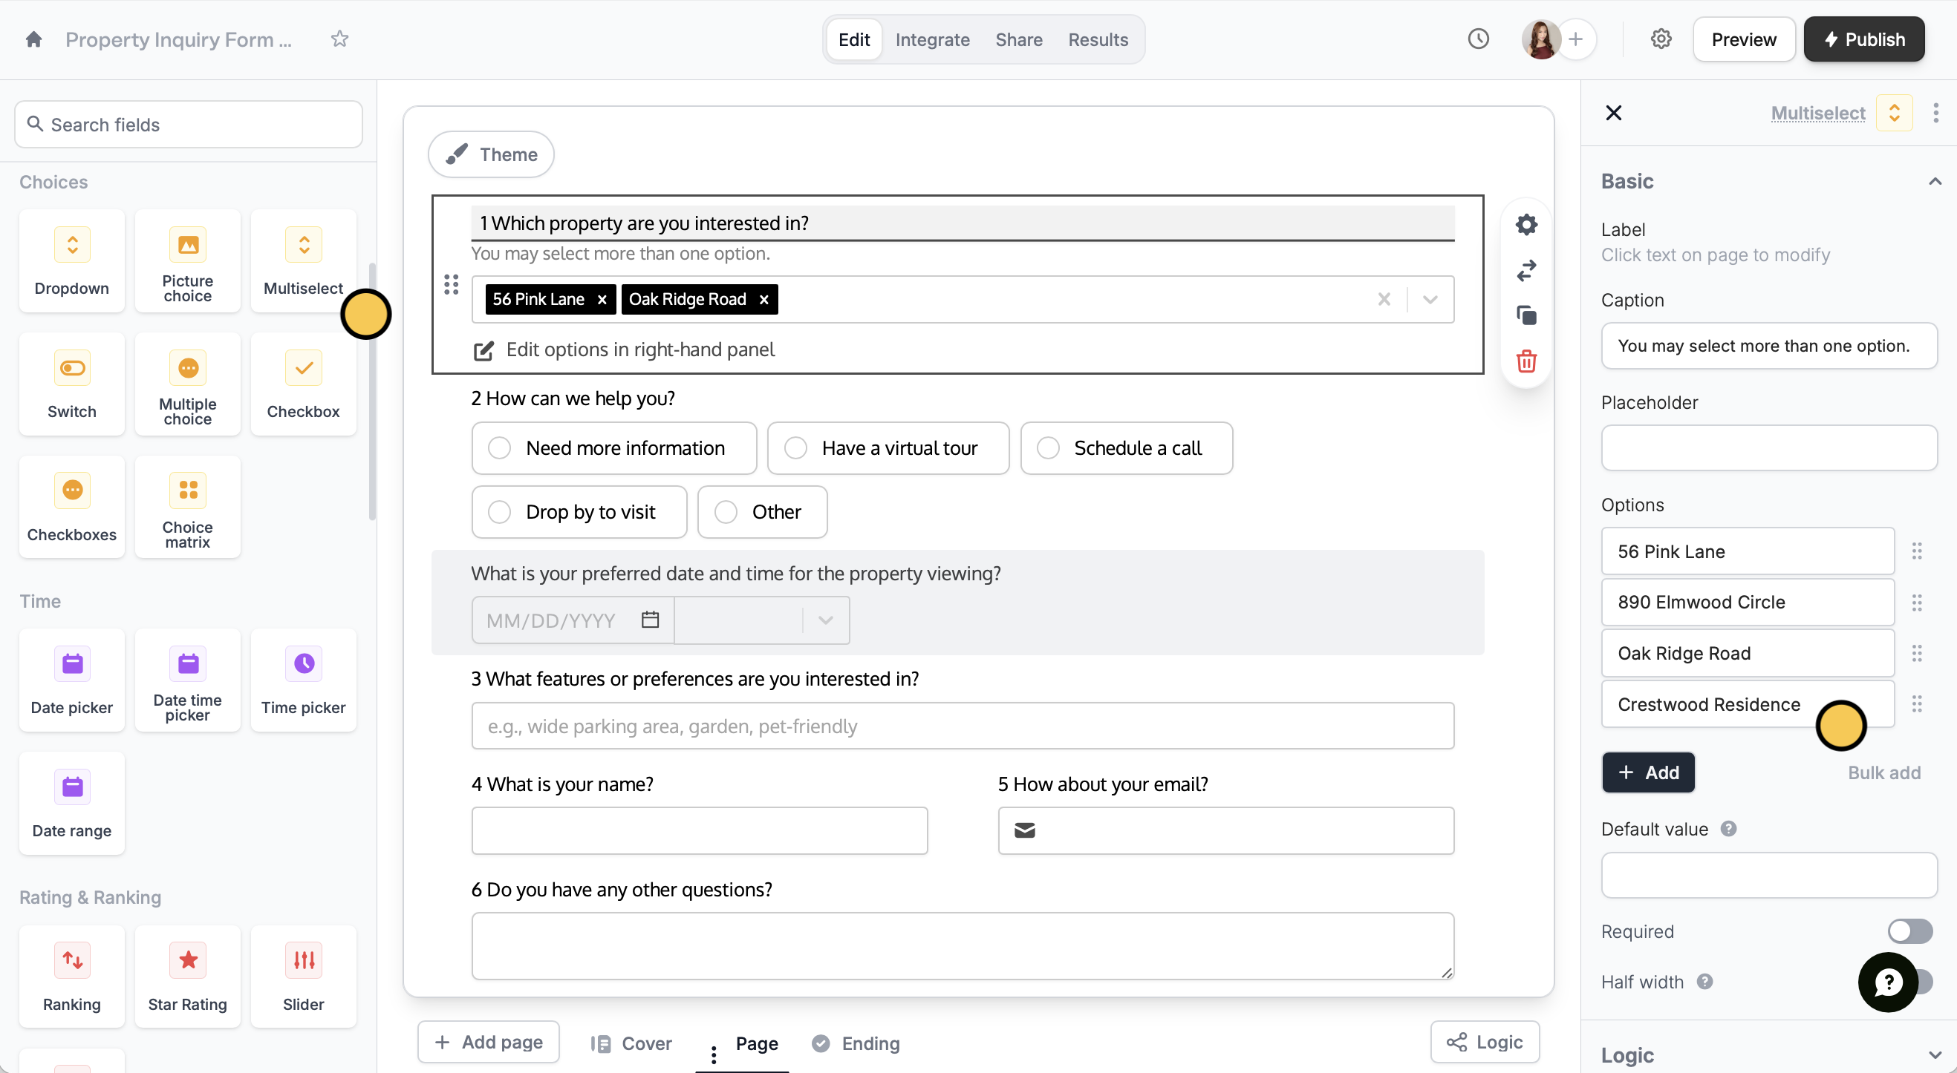
Task: Click the home icon in header
Action: coord(33,39)
